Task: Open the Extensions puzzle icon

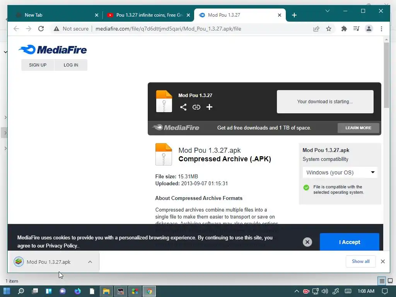Action: 344,29
